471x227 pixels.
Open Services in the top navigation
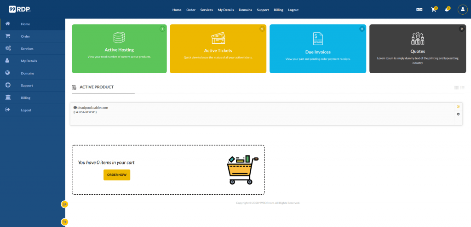pyautogui.click(x=207, y=10)
